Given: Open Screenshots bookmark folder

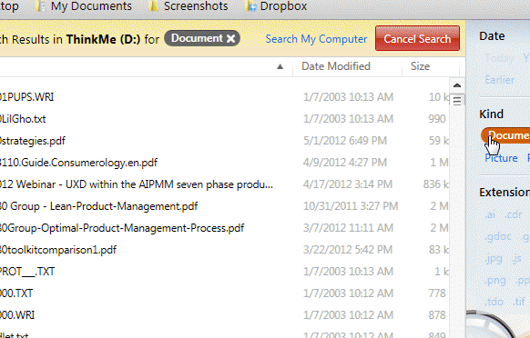Looking at the screenshot, I should [189, 6].
